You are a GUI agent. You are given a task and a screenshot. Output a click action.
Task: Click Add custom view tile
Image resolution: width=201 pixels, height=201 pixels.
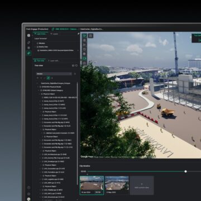coord(142,185)
